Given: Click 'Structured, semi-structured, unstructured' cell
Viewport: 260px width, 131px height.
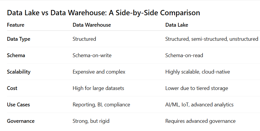Looking at the screenshot, I should 211,39.
